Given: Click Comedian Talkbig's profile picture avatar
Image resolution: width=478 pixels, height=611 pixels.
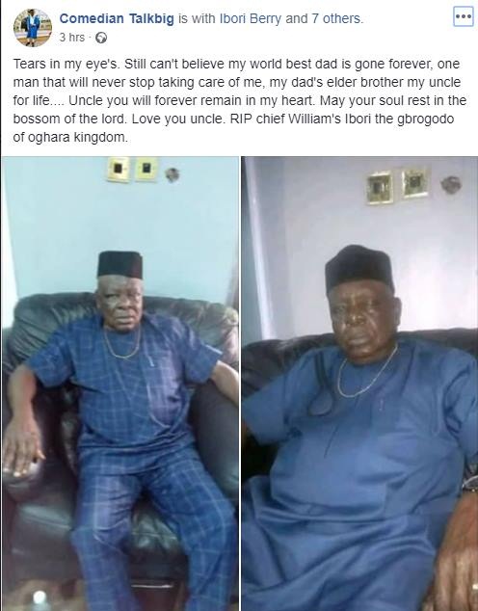Looking at the screenshot, I should click(32, 27).
